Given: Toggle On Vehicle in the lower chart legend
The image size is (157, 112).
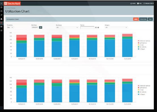Looking at the screenshot, I should (142, 92).
